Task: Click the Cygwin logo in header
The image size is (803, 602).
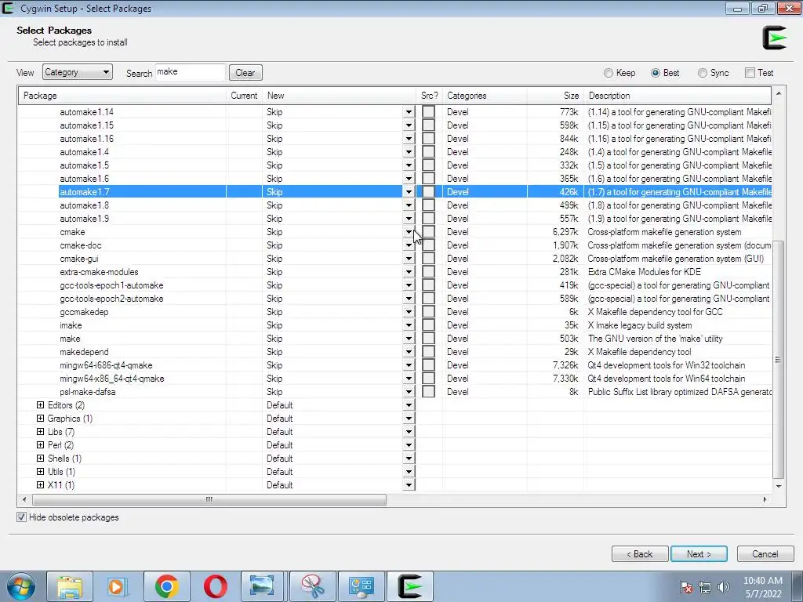Action: point(774,38)
